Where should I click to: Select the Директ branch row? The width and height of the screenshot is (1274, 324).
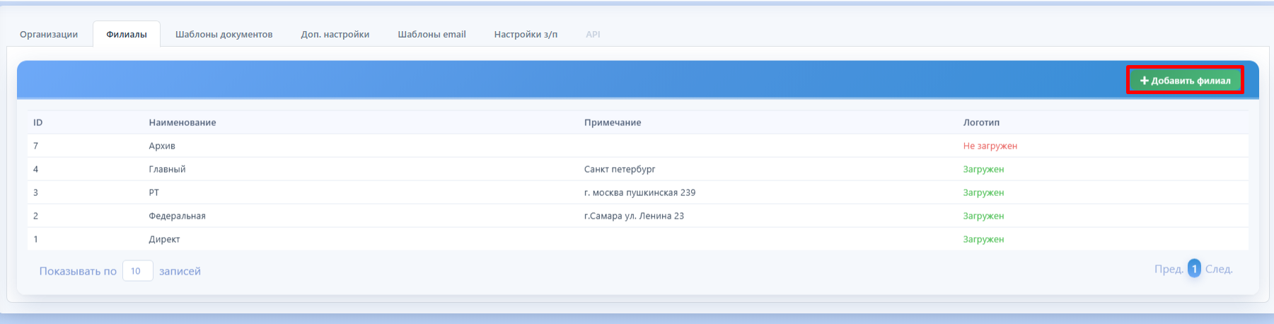(638, 239)
